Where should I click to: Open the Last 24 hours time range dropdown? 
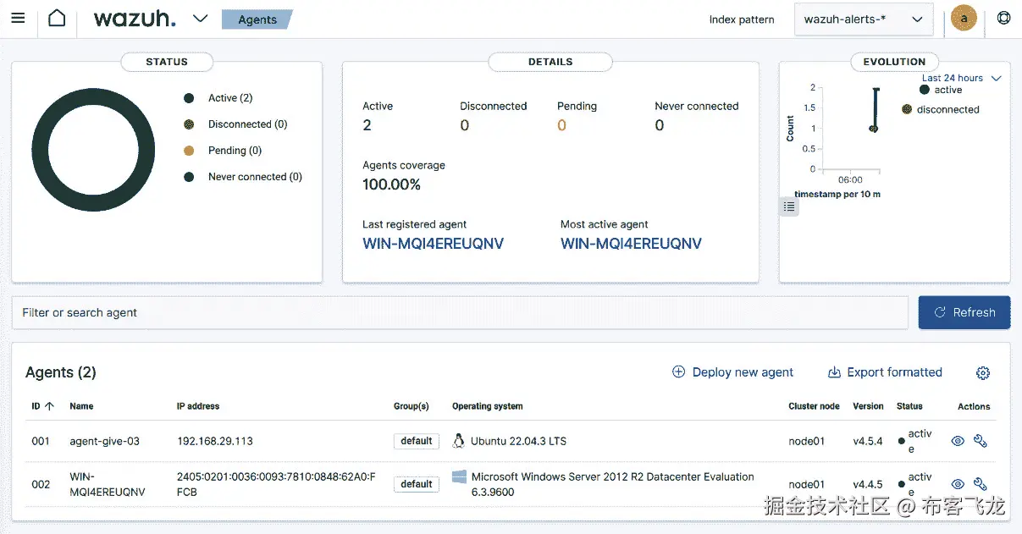pos(961,78)
